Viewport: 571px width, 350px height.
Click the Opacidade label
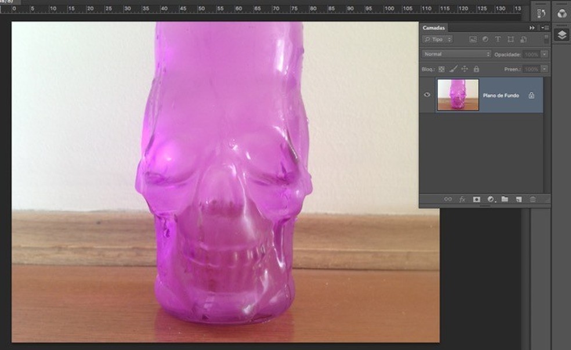pos(507,55)
